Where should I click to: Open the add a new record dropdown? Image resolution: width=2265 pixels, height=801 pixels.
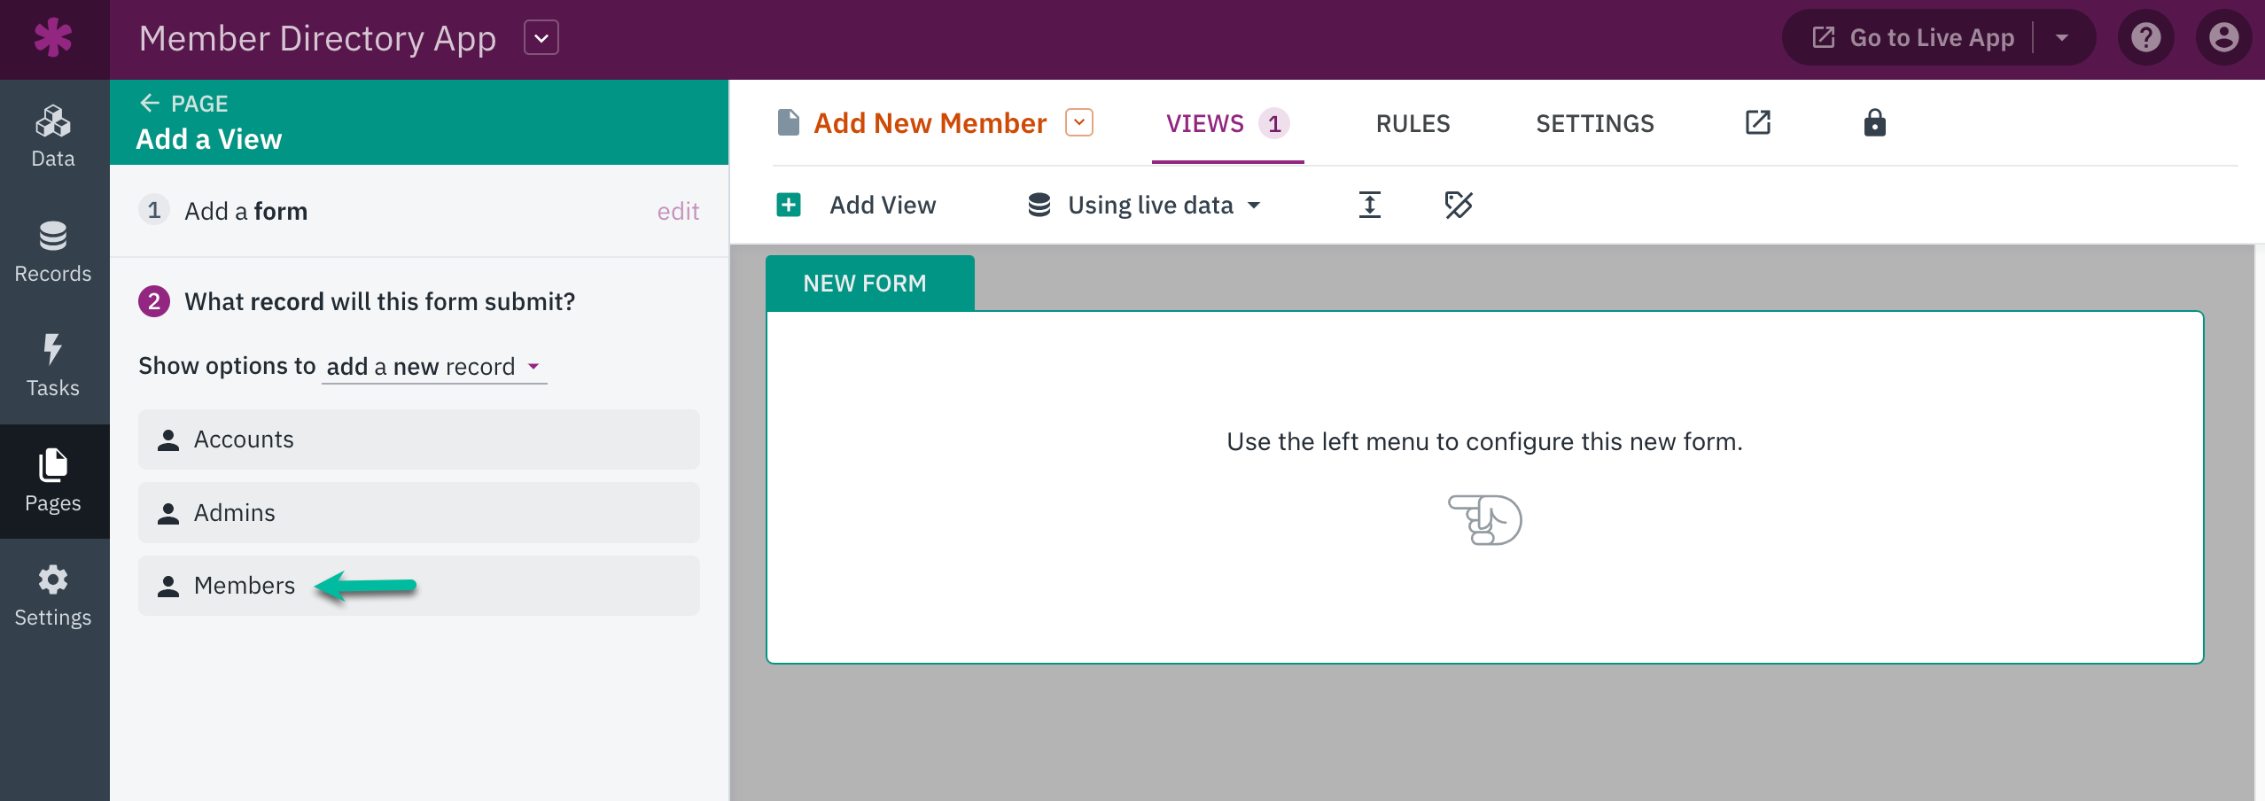click(x=434, y=366)
